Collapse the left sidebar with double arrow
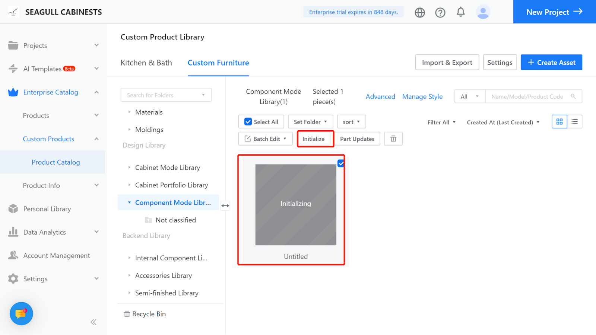 point(93,322)
